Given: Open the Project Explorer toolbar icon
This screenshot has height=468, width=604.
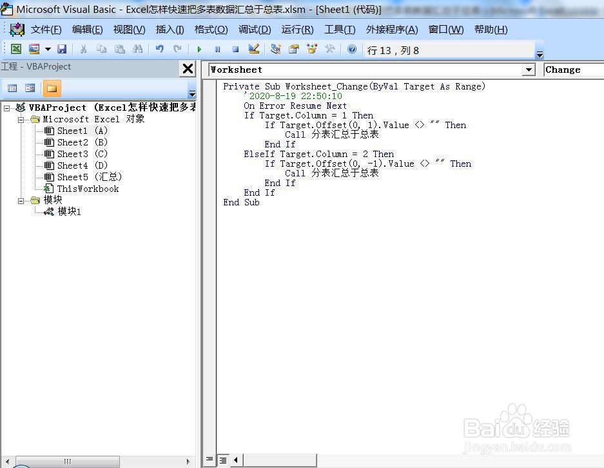Looking at the screenshot, I should pos(276,49).
